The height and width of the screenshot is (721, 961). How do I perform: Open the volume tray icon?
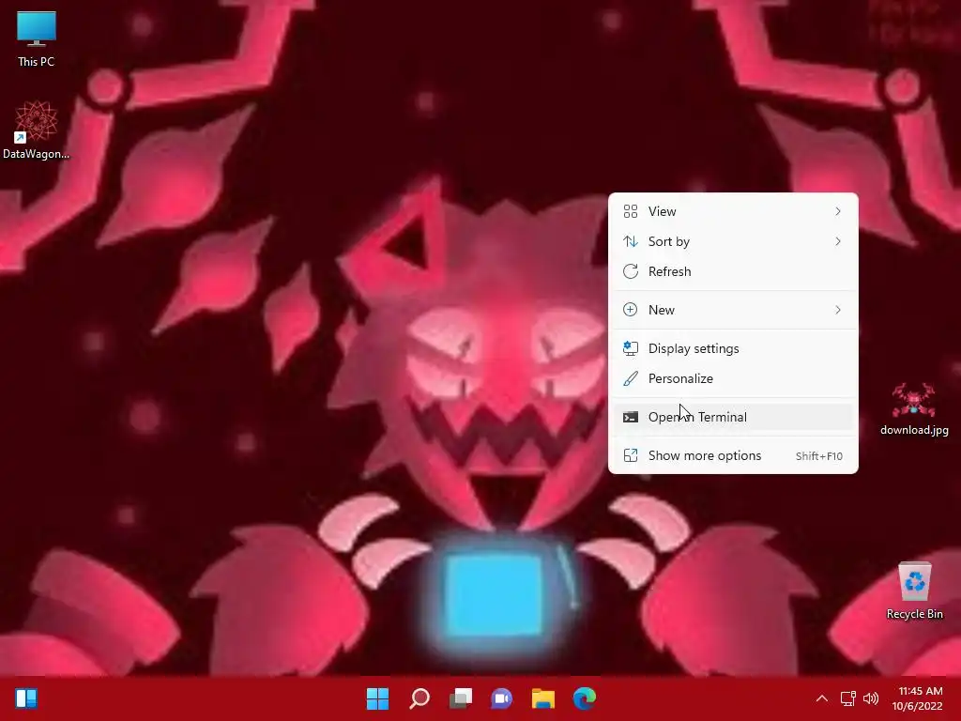click(871, 698)
